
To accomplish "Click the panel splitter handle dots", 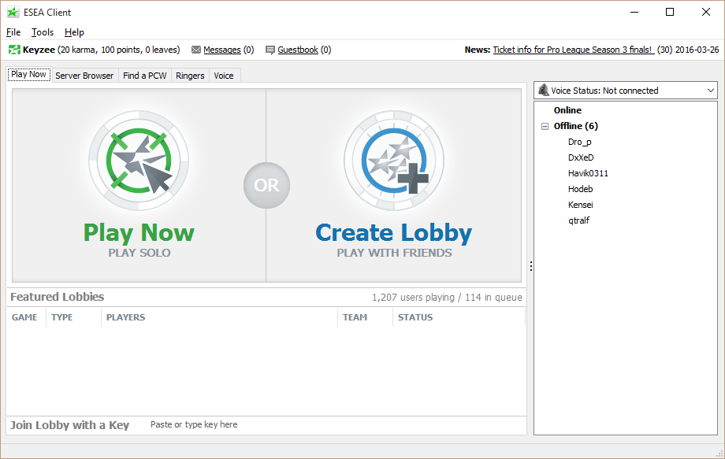I will 531,266.
